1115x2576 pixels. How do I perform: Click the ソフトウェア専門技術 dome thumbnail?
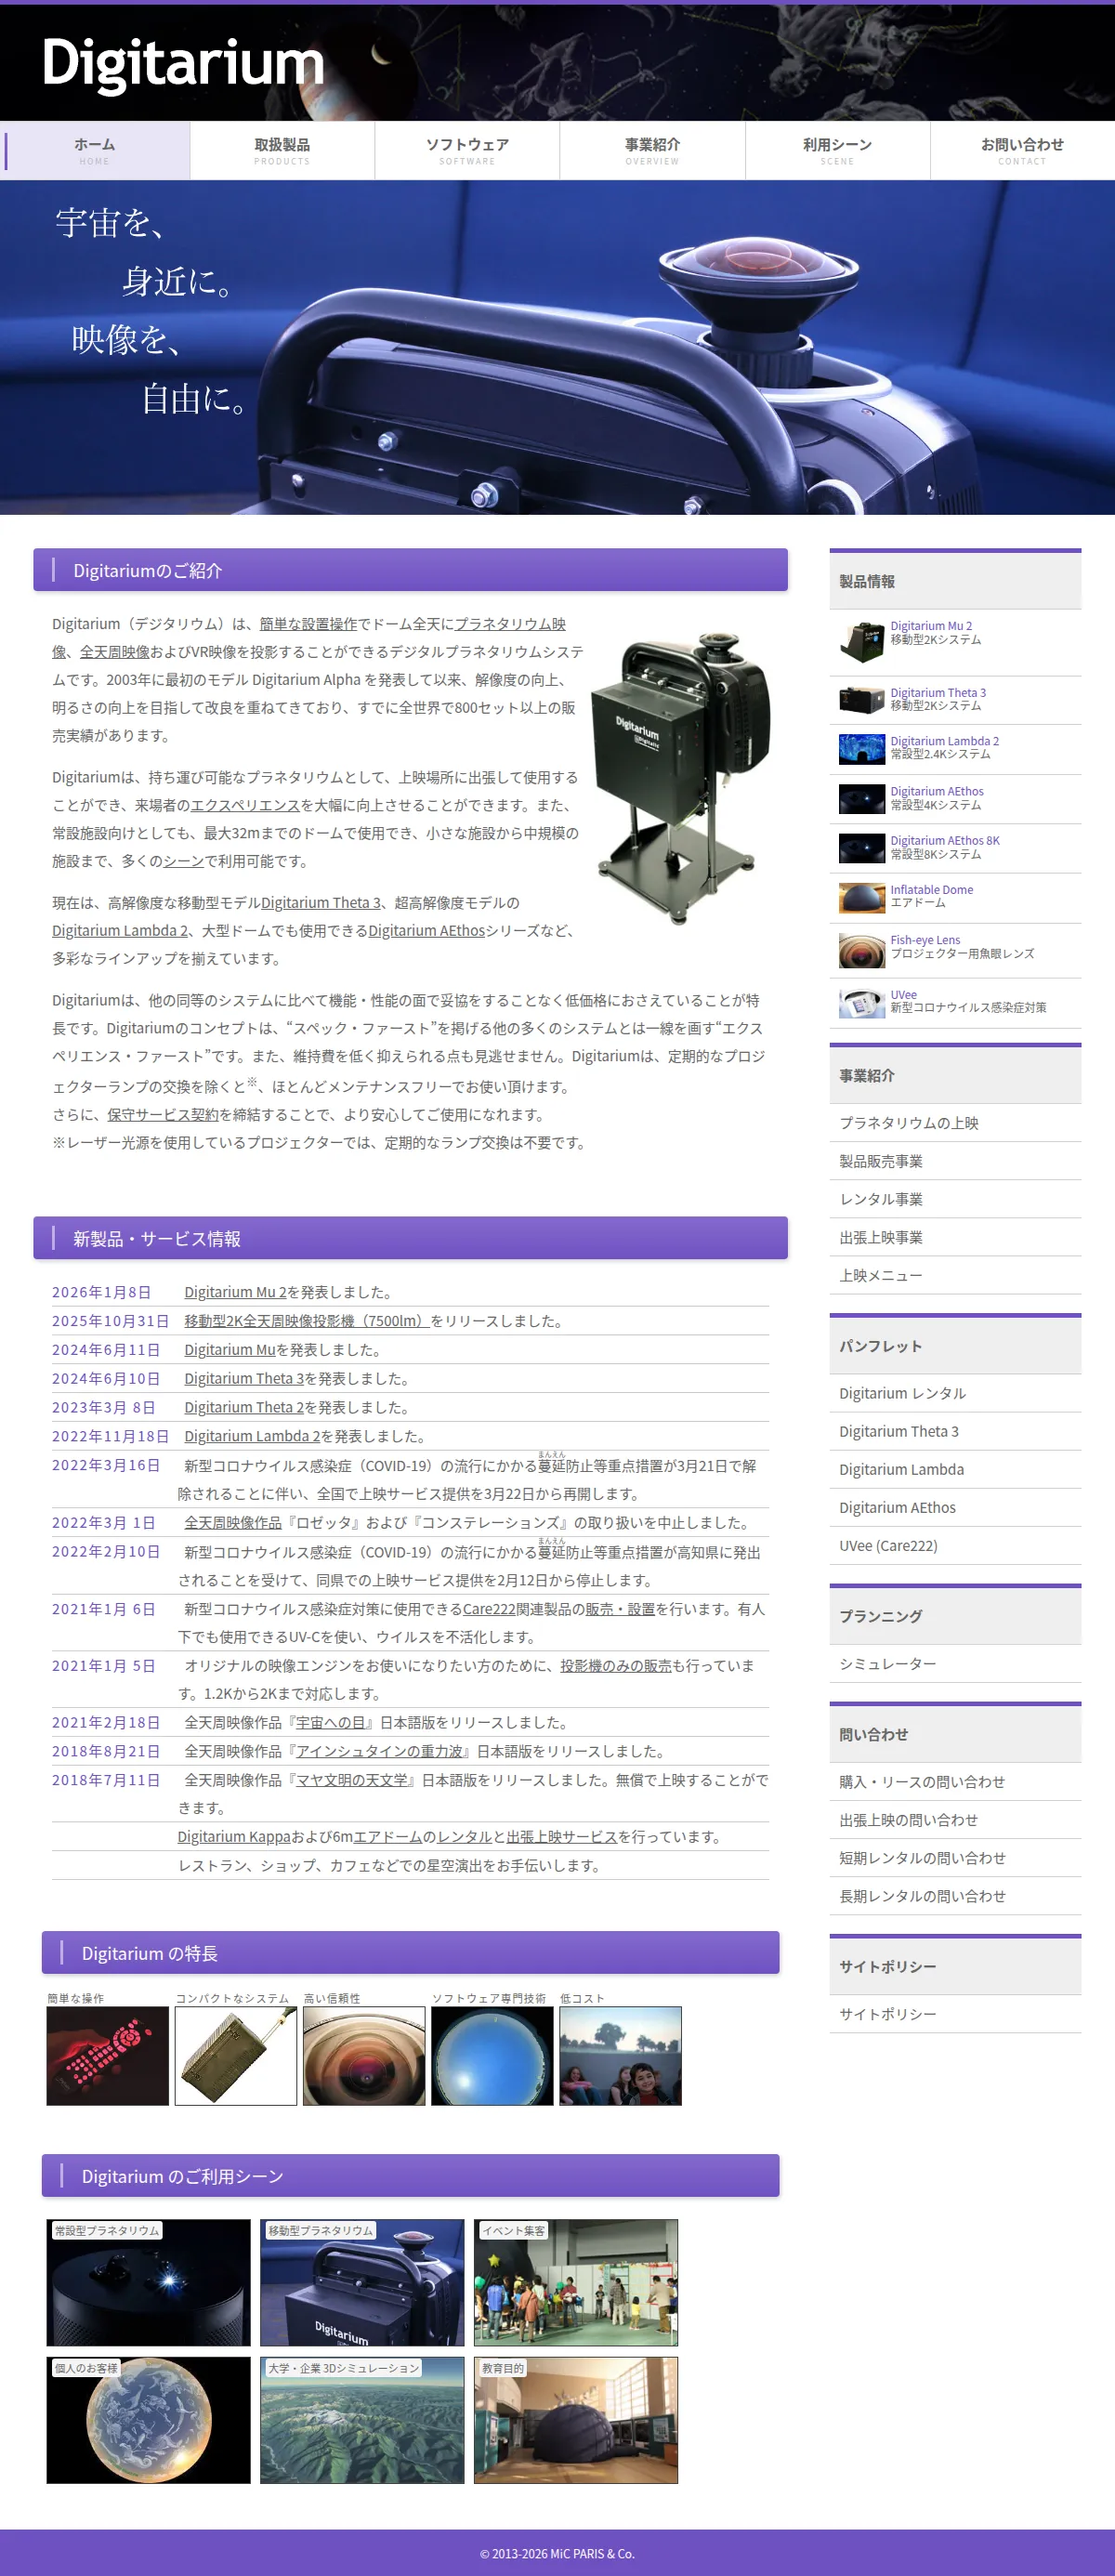[x=492, y=2055]
